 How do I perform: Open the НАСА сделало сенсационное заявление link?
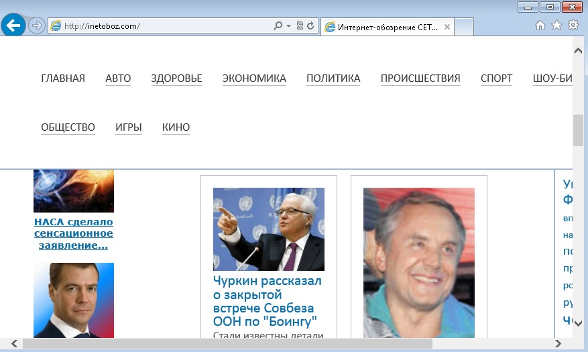coord(74,233)
